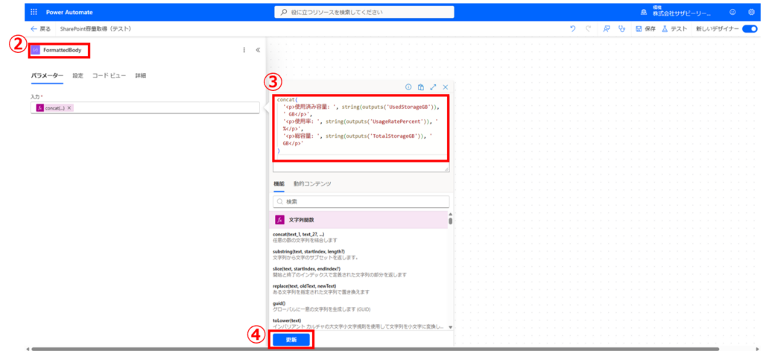The width and height of the screenshot is (763, 351).
Task: Collapse the FormattedBody side panel
Action: 258,51
